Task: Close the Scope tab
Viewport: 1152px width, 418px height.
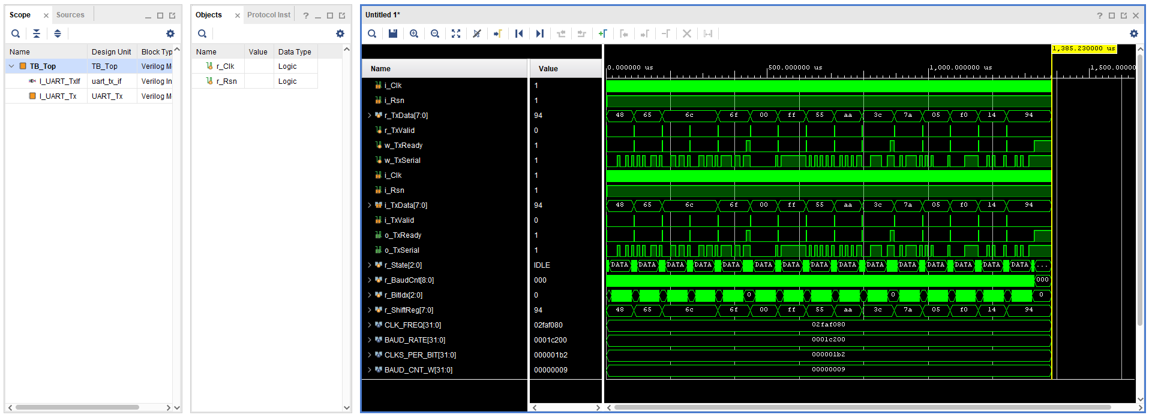Action: pos(46,16)
